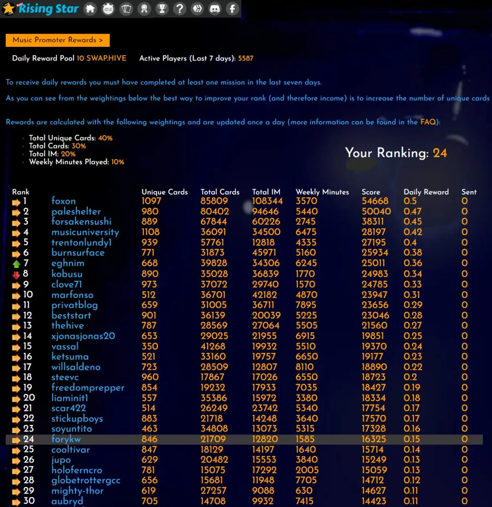
Task: Click the Unique Cards column header
Action: [x=165, y=192]
